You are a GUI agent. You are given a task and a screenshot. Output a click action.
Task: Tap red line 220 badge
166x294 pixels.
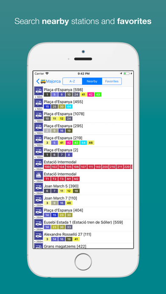pos(127,167)
